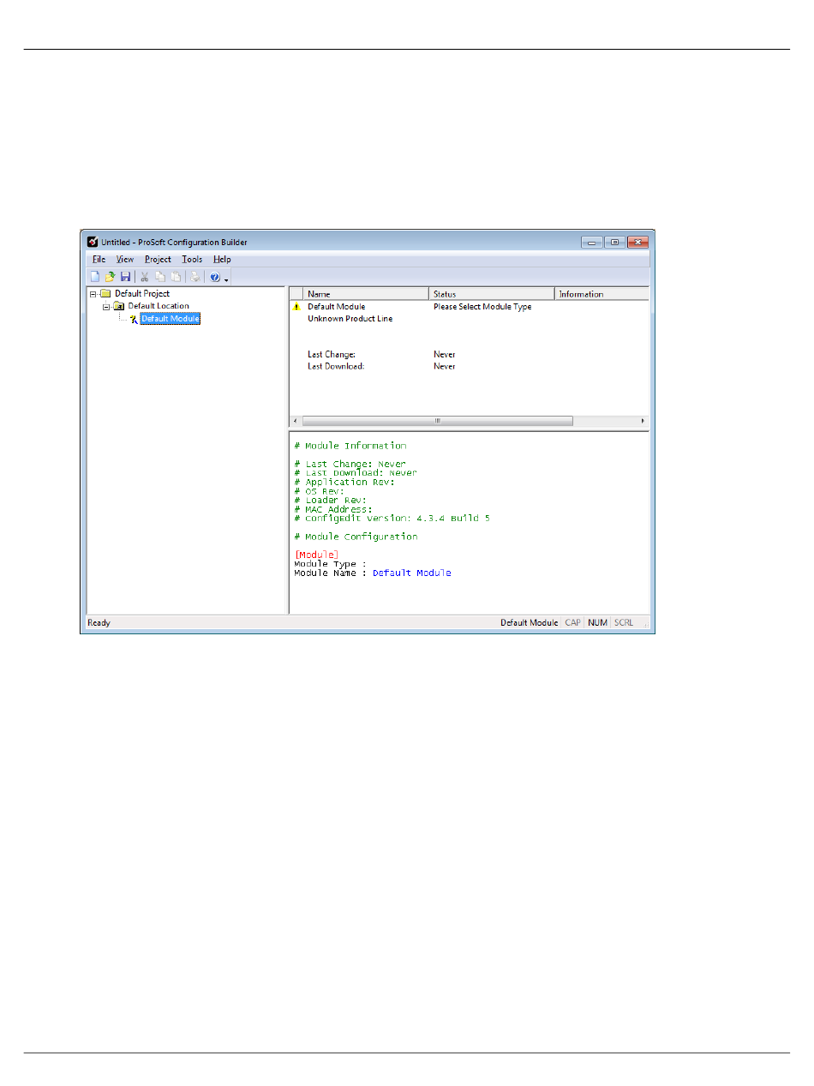Open the dropdown arrow beside Help icon
The width and height of the screenshot is (814, 1086).
[x=226, y=279]
